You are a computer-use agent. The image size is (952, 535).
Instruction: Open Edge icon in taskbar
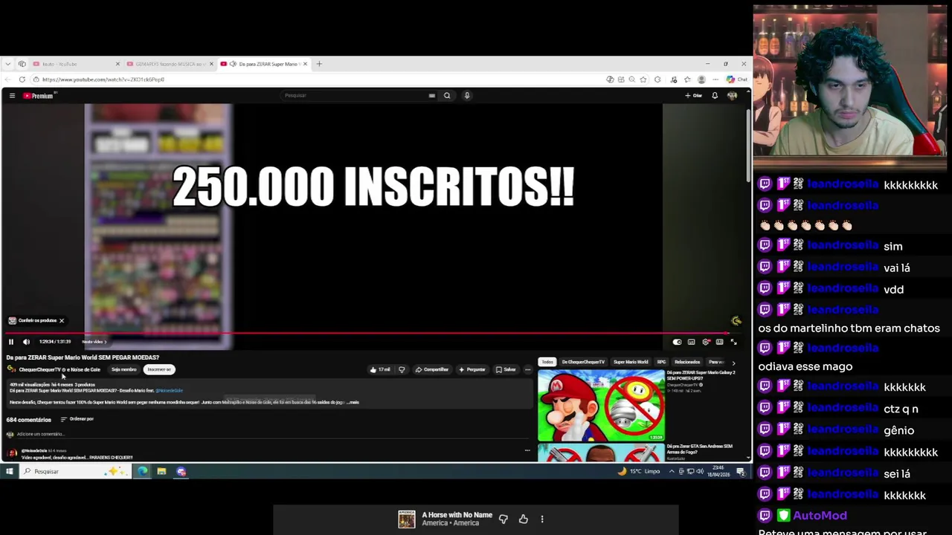point(143,471)
